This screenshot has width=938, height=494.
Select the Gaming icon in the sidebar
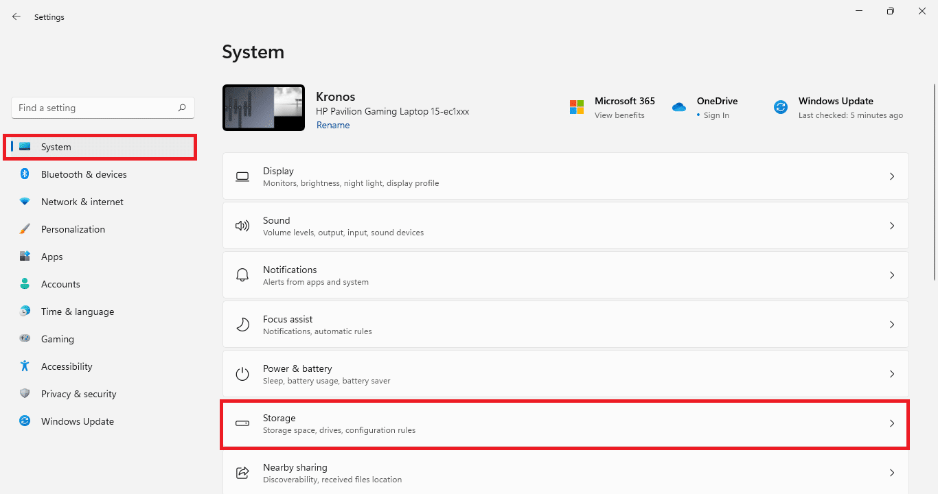(x=25, y=339)
